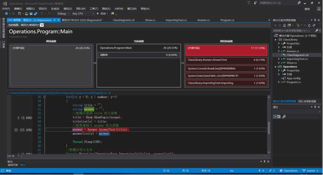The height and width of the screenshot is (175, 323).
Task: Click the unpushed commits arrow in the status bar
Action: coord(259,171)
